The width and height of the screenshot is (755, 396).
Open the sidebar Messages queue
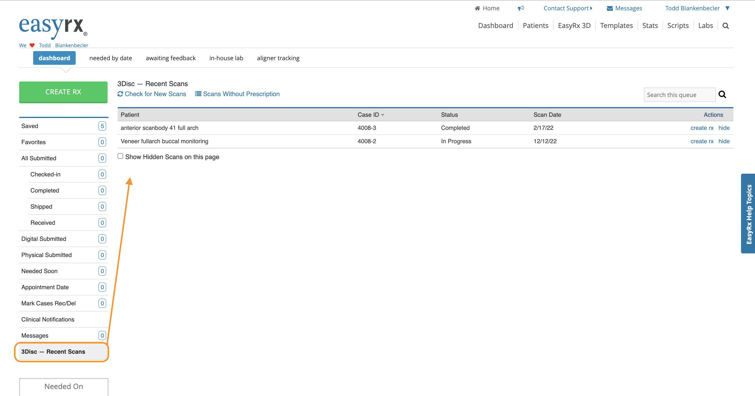pos(64,335)
